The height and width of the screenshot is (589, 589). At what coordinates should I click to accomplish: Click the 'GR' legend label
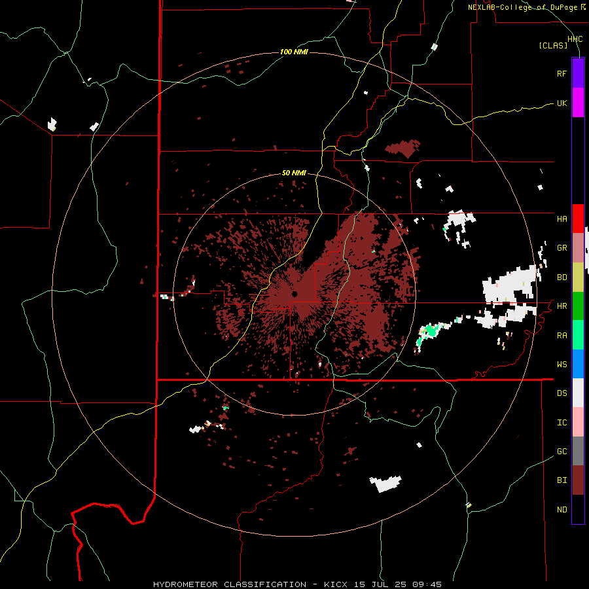click(x=562, y=248)
